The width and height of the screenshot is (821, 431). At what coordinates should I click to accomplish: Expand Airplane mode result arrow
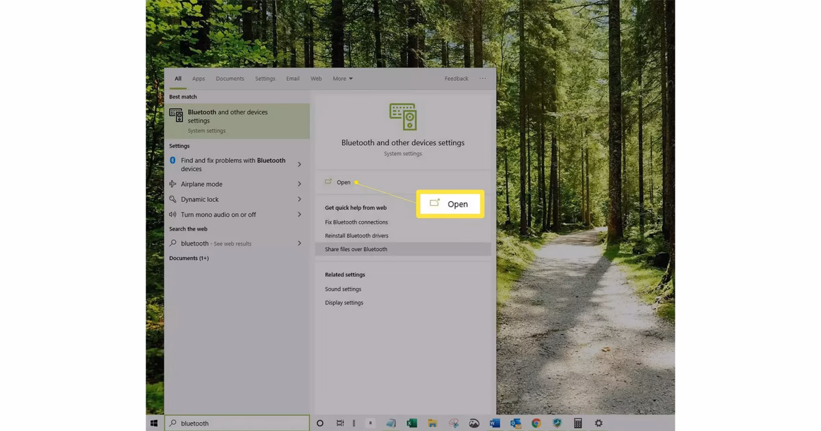click(x=300, y=184)
